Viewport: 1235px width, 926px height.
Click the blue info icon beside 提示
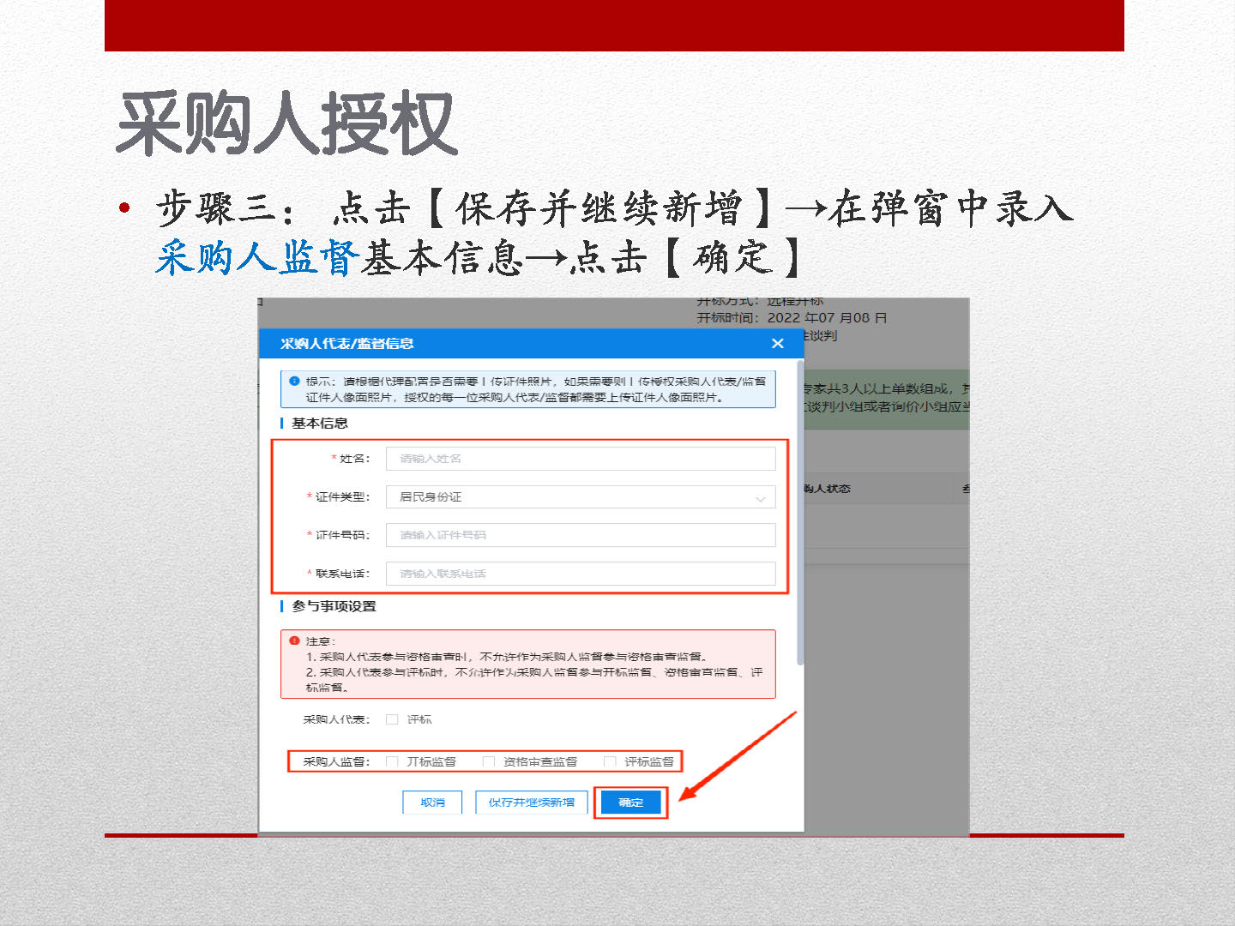[294, 382]
